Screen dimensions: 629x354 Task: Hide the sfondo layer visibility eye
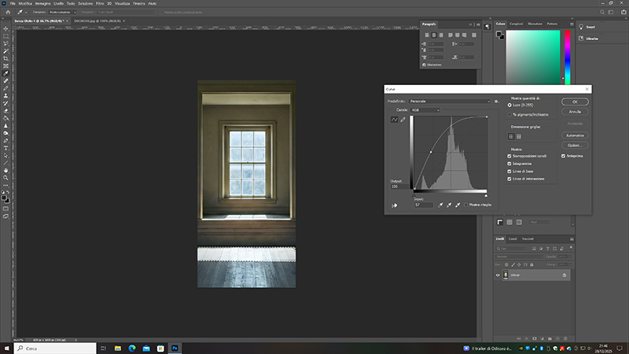(498, 275)
